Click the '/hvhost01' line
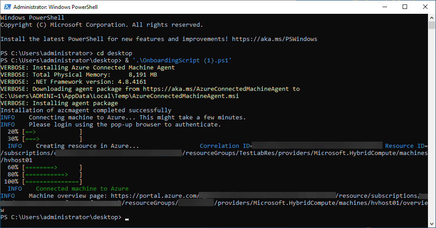 16,160
